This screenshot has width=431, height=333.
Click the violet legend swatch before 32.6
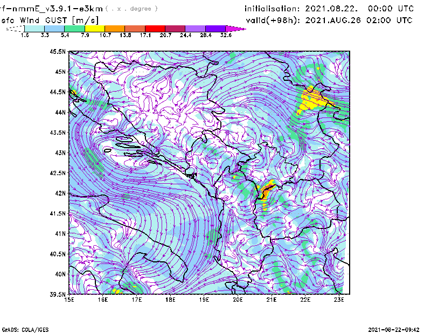[x=215, y=29]
